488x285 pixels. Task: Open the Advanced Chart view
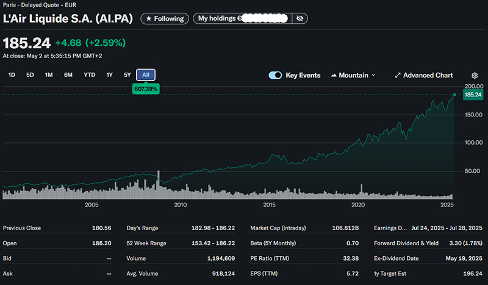click(424, 76)
